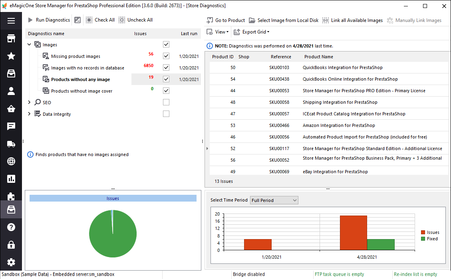Select Products without any image tree item

[81, 79]
